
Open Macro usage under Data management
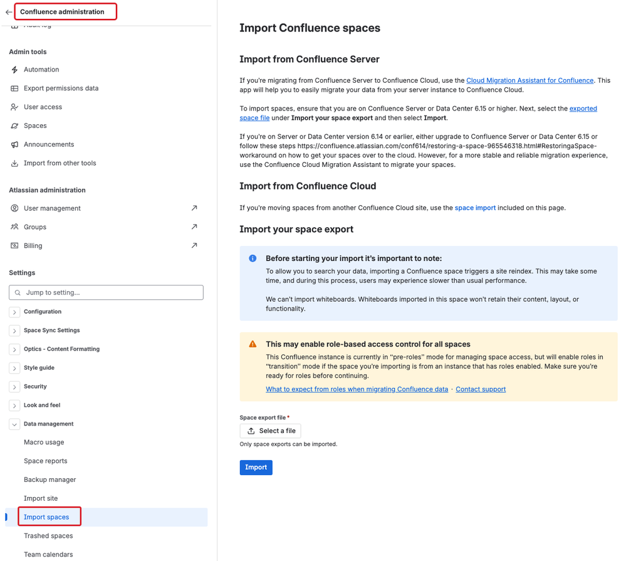tap(44, 442)
